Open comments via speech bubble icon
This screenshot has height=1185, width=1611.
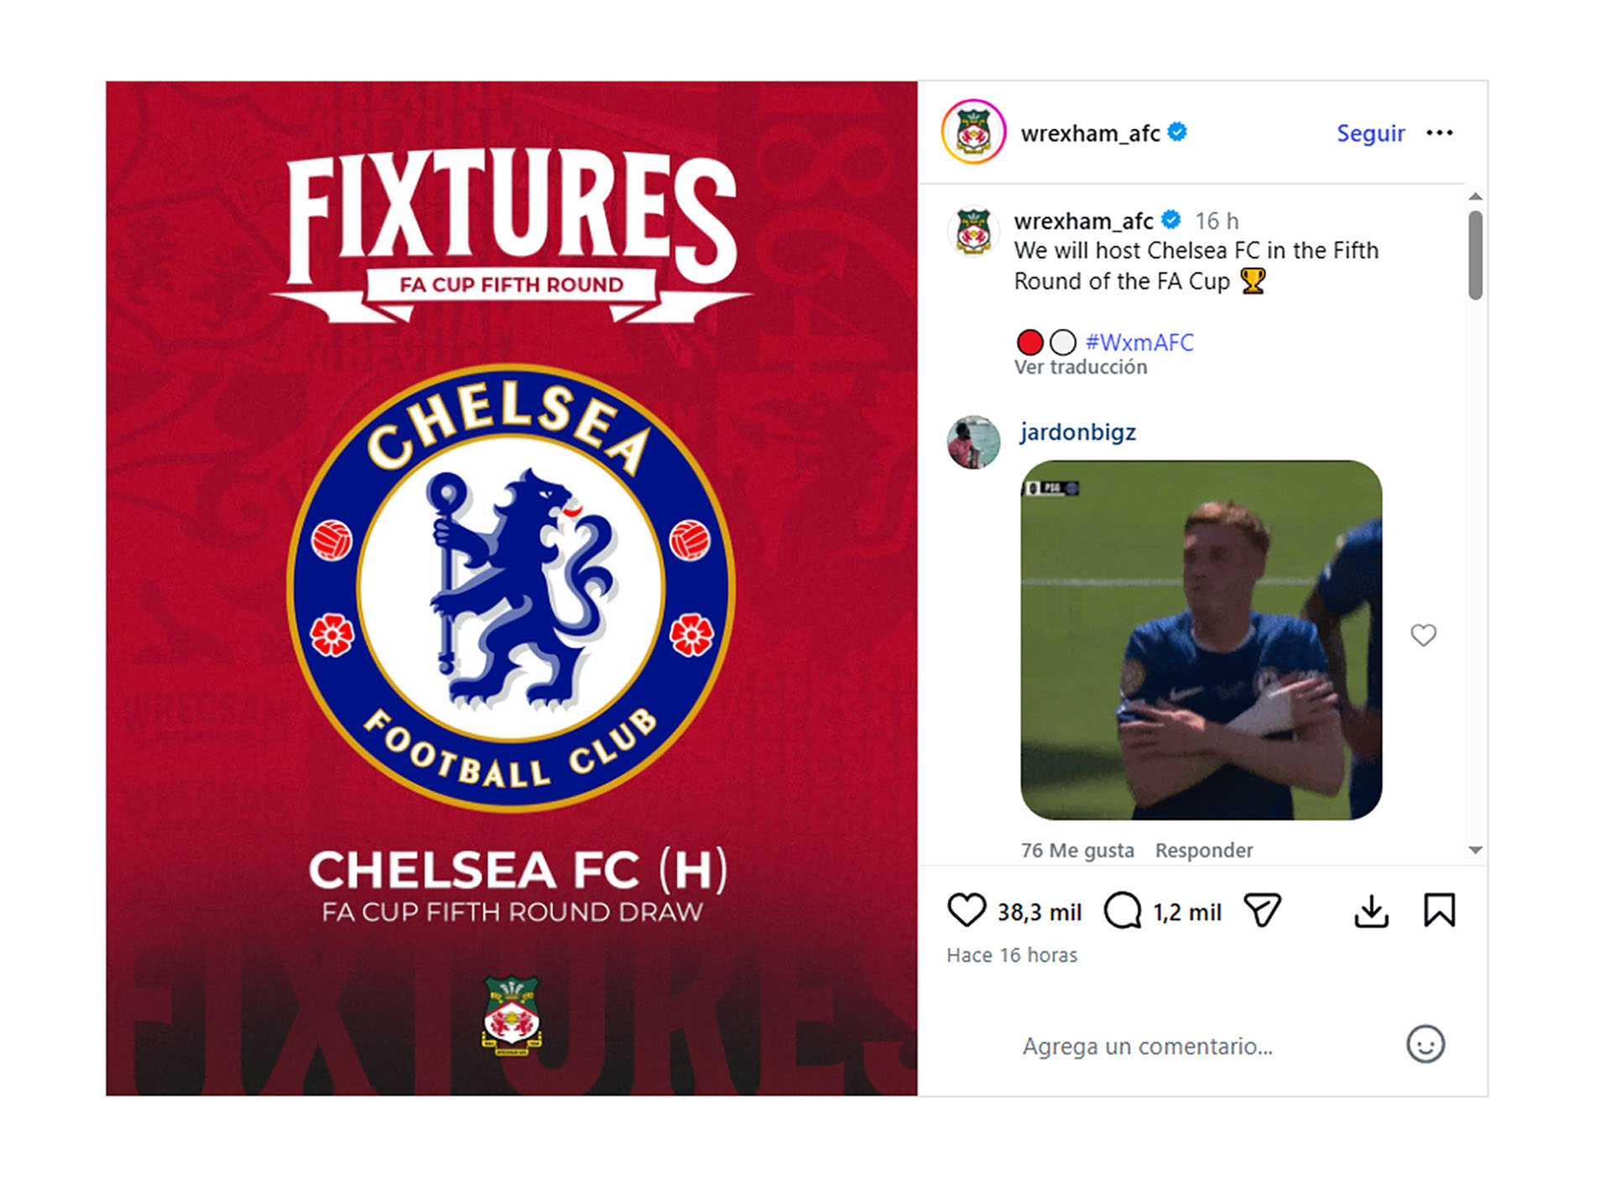1122,911
